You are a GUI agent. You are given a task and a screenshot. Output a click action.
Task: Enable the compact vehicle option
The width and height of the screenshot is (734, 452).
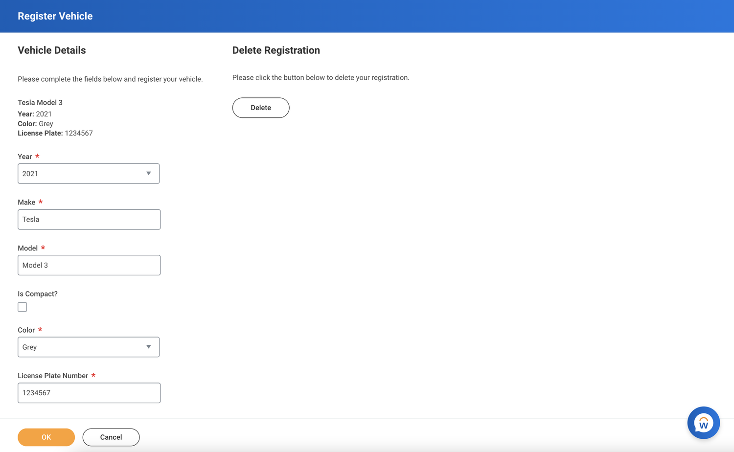point(22,307)
